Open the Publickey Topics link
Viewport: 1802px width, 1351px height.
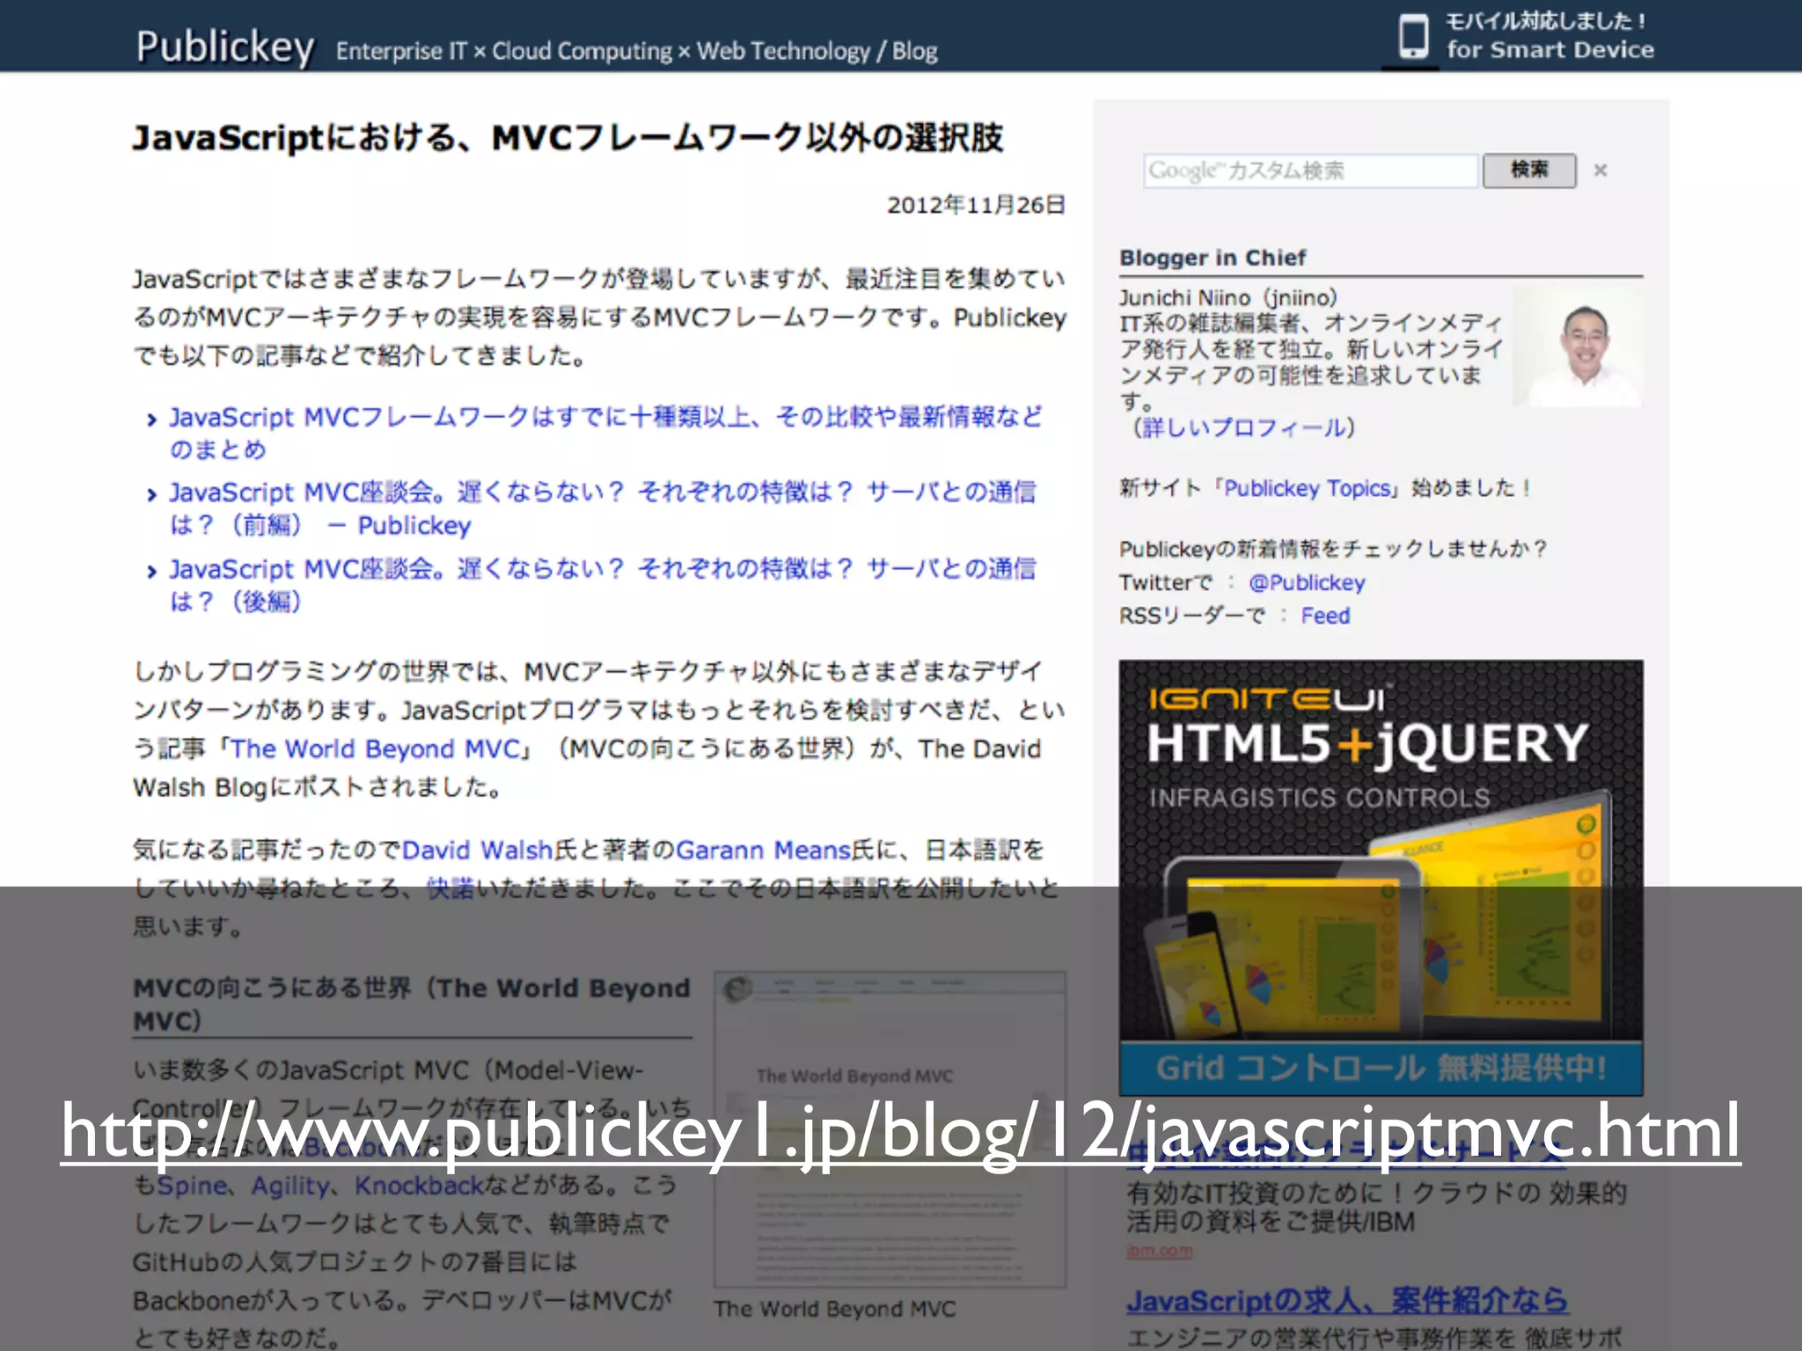click(x=1307, y=488)
